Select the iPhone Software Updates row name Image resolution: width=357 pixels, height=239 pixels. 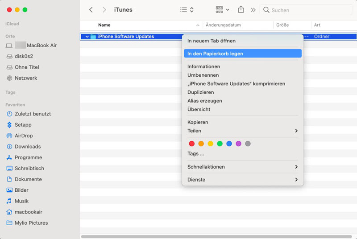pos(126,37)
